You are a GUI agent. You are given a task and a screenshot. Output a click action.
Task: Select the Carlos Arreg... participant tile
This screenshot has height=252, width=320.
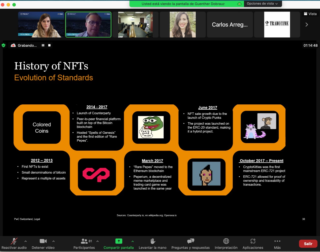[230, 24]
